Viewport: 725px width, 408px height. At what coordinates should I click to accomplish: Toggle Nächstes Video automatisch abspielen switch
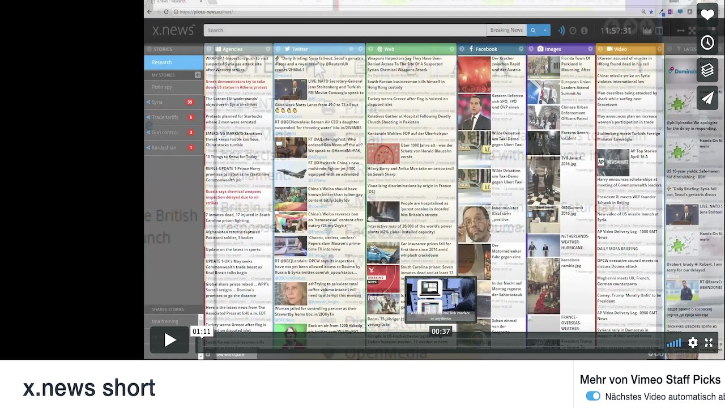[x=593, y=396]
